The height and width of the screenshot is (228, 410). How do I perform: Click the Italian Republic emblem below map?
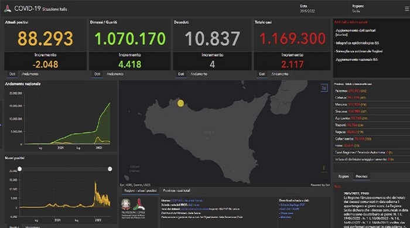(126, 204)
